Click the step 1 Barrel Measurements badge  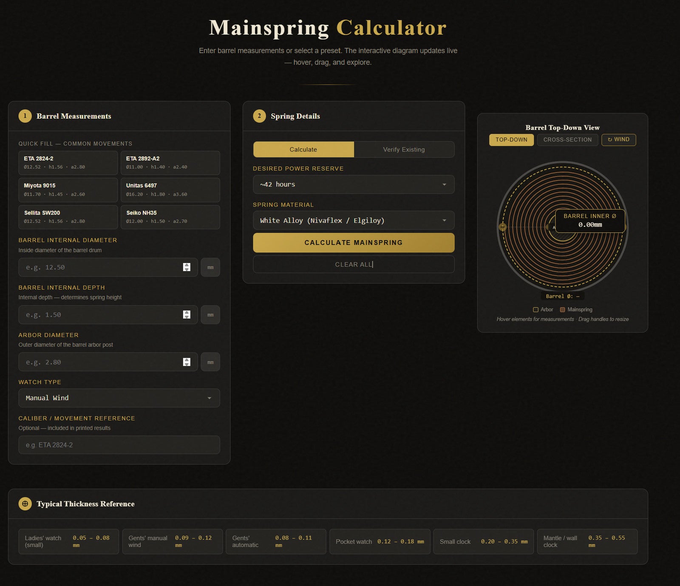25,116
